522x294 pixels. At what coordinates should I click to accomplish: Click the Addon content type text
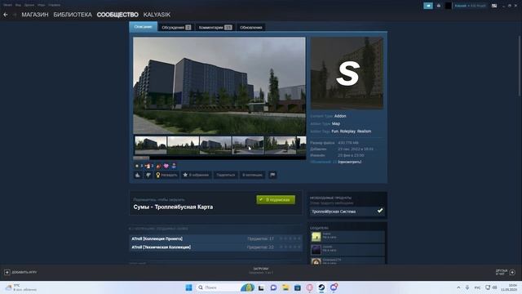click(x=340, y=116)
